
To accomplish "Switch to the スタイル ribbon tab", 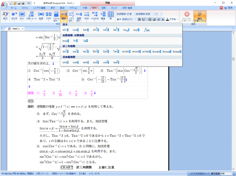I will 25,8.
